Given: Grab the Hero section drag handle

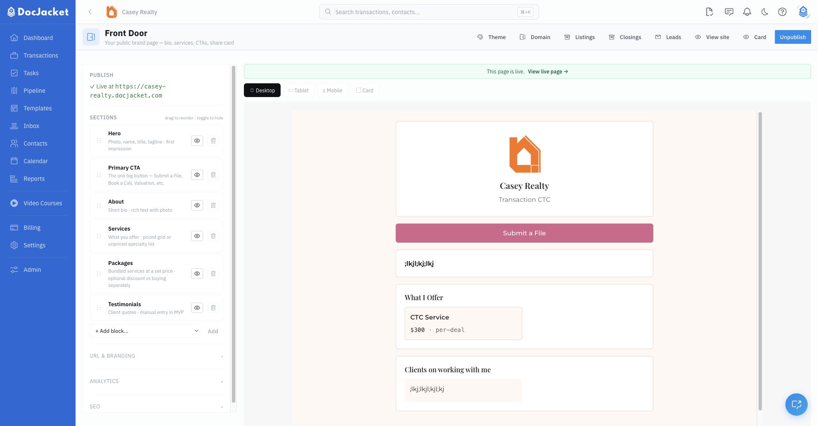Looking at the screenshot, I should point(99,141).
